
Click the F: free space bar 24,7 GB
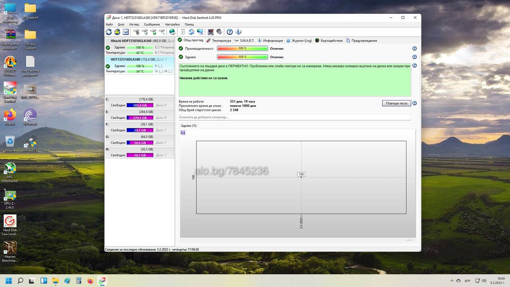[140, 130]
